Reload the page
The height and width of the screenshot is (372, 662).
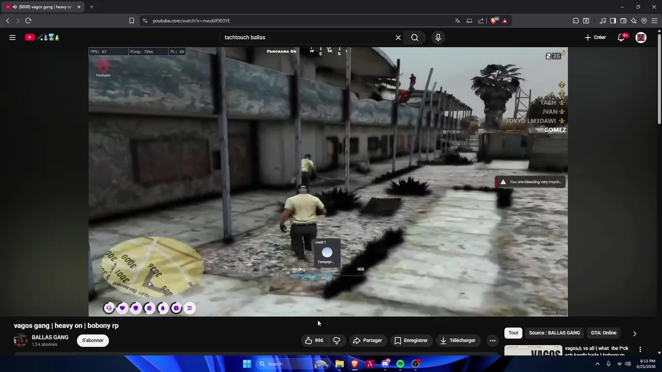coord(28,21)
